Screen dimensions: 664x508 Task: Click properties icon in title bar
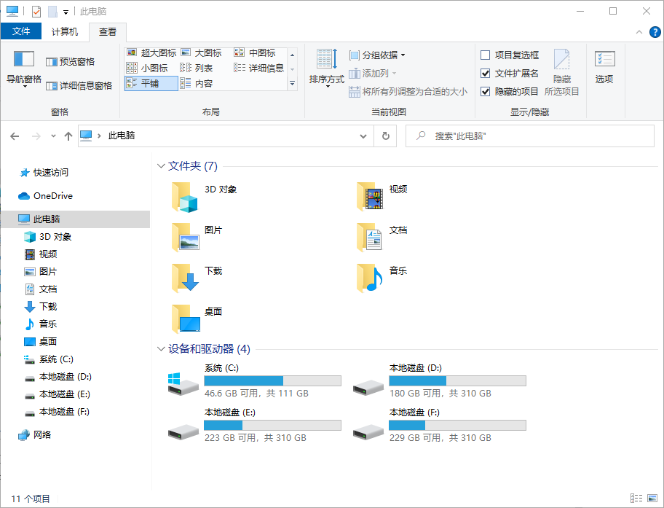coord(36,12)
